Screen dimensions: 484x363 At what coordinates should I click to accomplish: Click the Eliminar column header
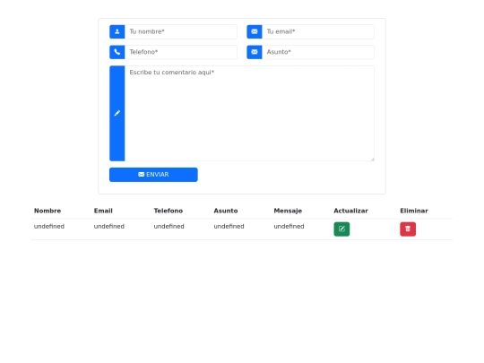coord(414,211)
